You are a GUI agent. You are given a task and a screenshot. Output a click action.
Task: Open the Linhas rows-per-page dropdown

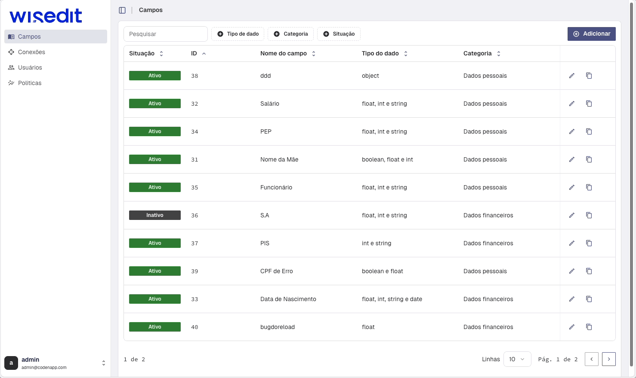(517, 359)
